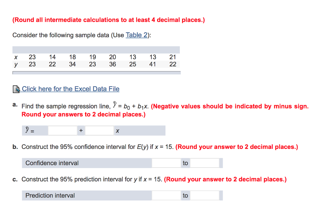329x221 pixels.
Task: Click here for the Excel Data File link
Action: [x=70, y=89]
